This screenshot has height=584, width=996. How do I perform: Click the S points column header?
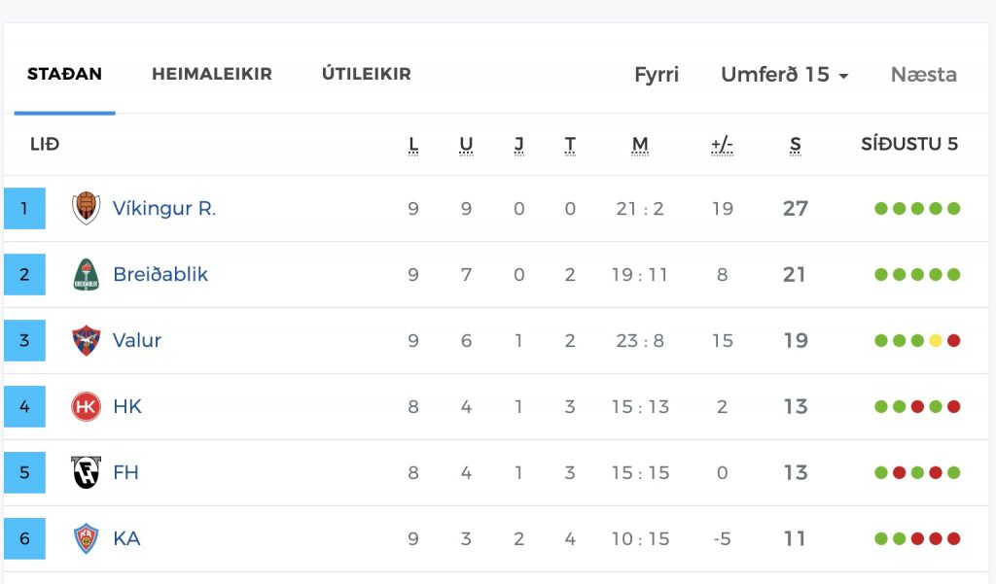click(796, 146)
